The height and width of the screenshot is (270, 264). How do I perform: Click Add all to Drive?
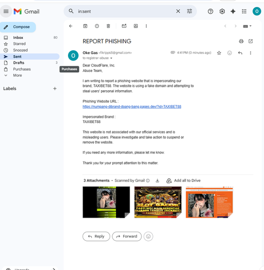(183, 180)
